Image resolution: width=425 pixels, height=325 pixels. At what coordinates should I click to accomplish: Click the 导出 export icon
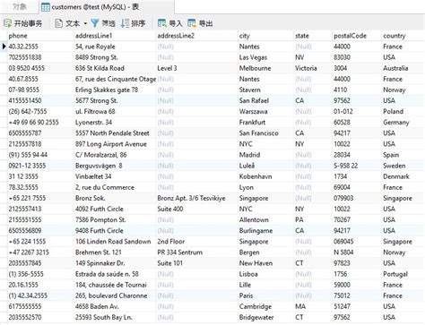(192, 23)
